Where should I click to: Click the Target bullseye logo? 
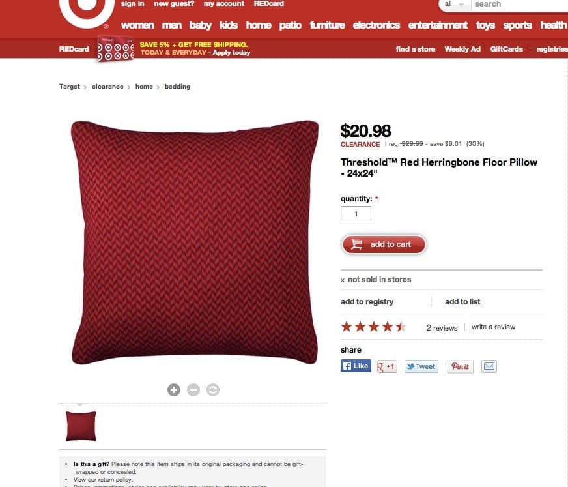(87, 11)
